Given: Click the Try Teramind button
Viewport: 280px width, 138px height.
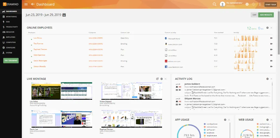Looking at the screenshot, I should point(11,61).
